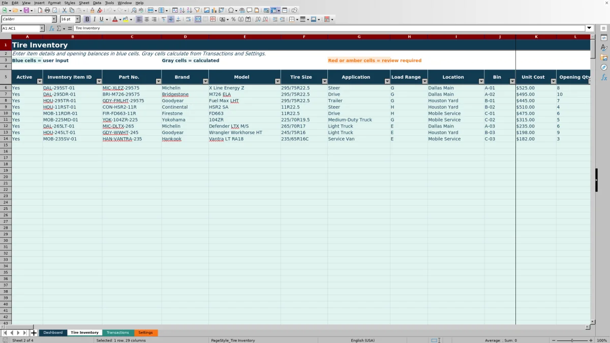Expand the Name Box dropdown arrow
610x343 pixels.
pos(42,28)
